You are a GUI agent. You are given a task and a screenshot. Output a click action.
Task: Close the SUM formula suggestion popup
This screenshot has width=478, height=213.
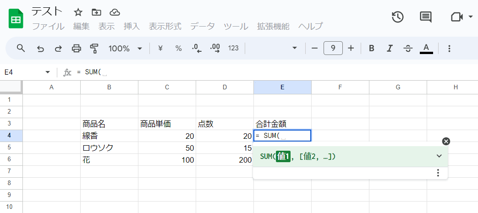(x=446, y=142)
